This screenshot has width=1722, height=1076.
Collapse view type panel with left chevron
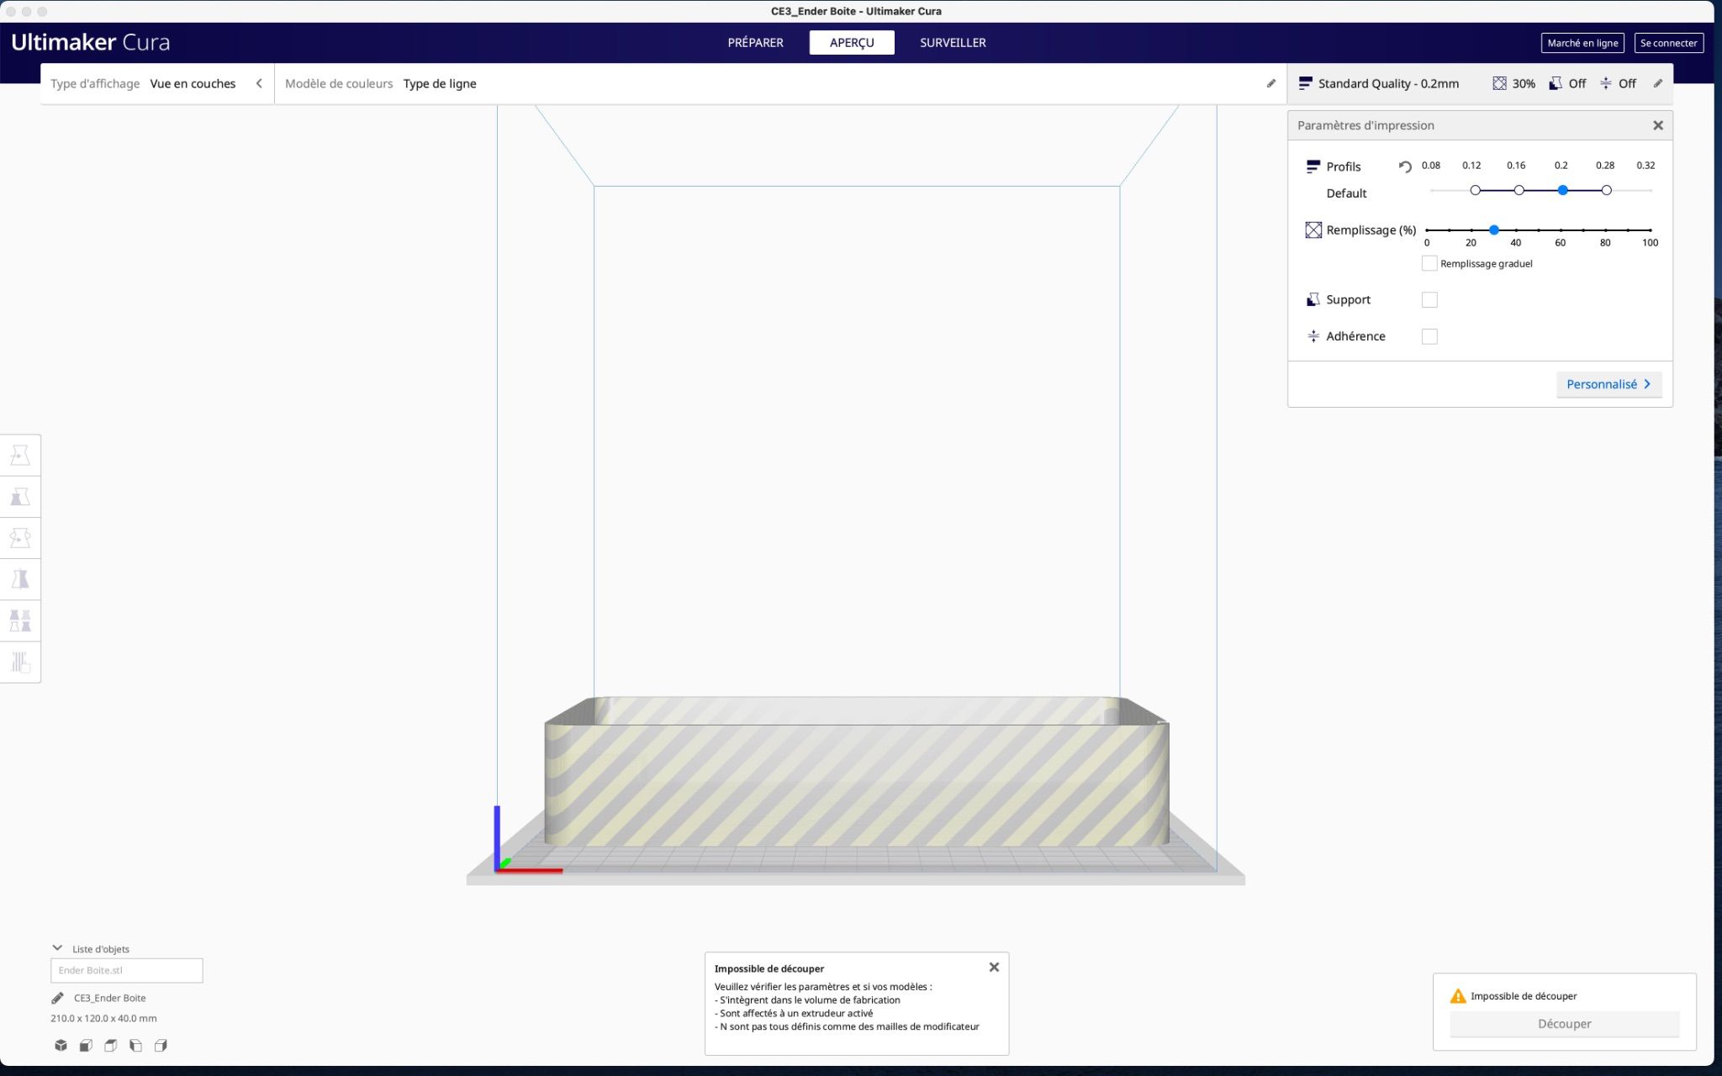point(259,83)
